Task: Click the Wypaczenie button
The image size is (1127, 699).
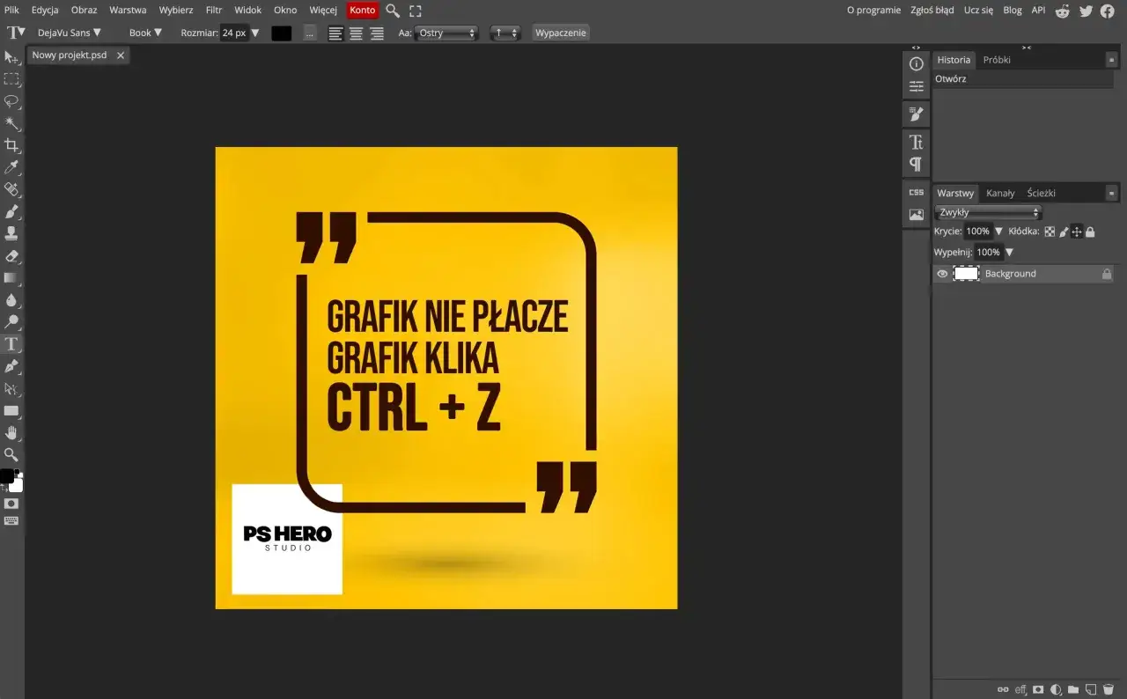Action: pyautogui.click(x=560, y=32)
